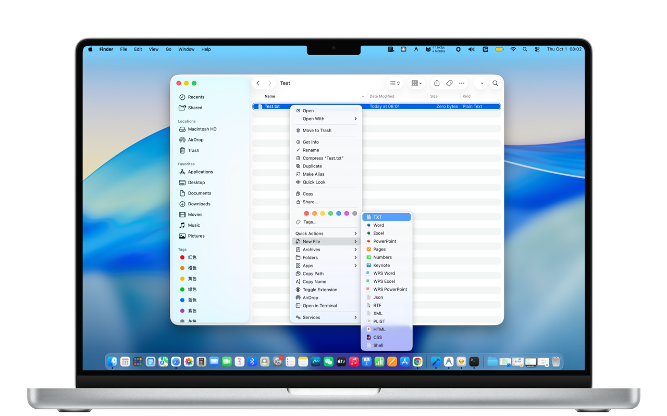Apply the blue tag color dot

tap(339, 213)
